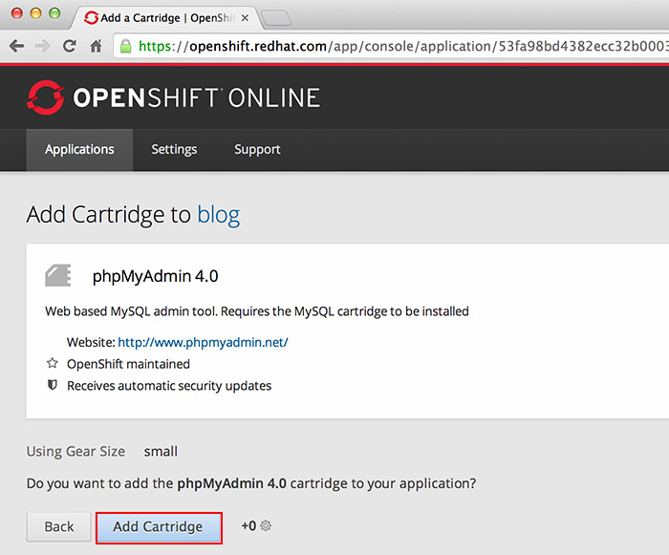This screenshot has height=555, width=669.
Task: Select the Add a Cartridge browser tab
Action: coord(167,18)
